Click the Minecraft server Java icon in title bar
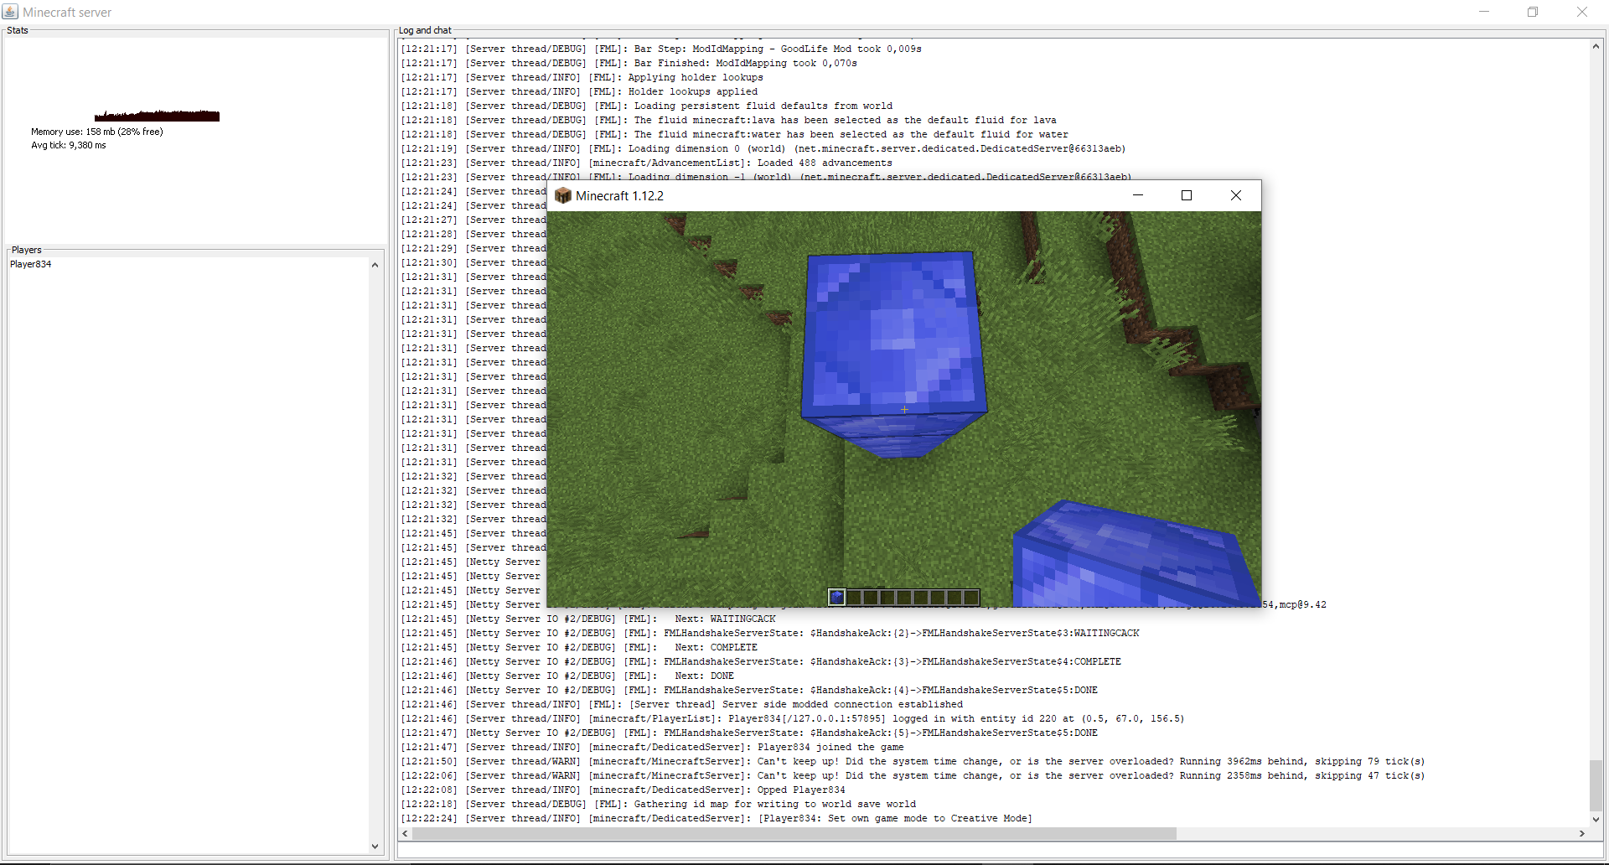Viewport: 1609px width, 865px height. [x=10, y=12]
